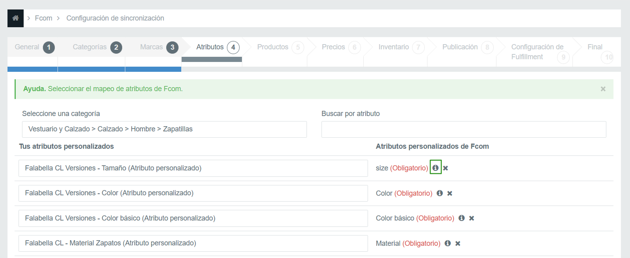
Task: Open the Material Zapatos attribute dropdown
Action: (x=193, y=243)
